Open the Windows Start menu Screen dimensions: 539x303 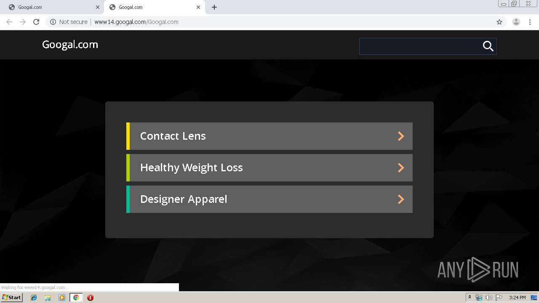click(11, 298)
